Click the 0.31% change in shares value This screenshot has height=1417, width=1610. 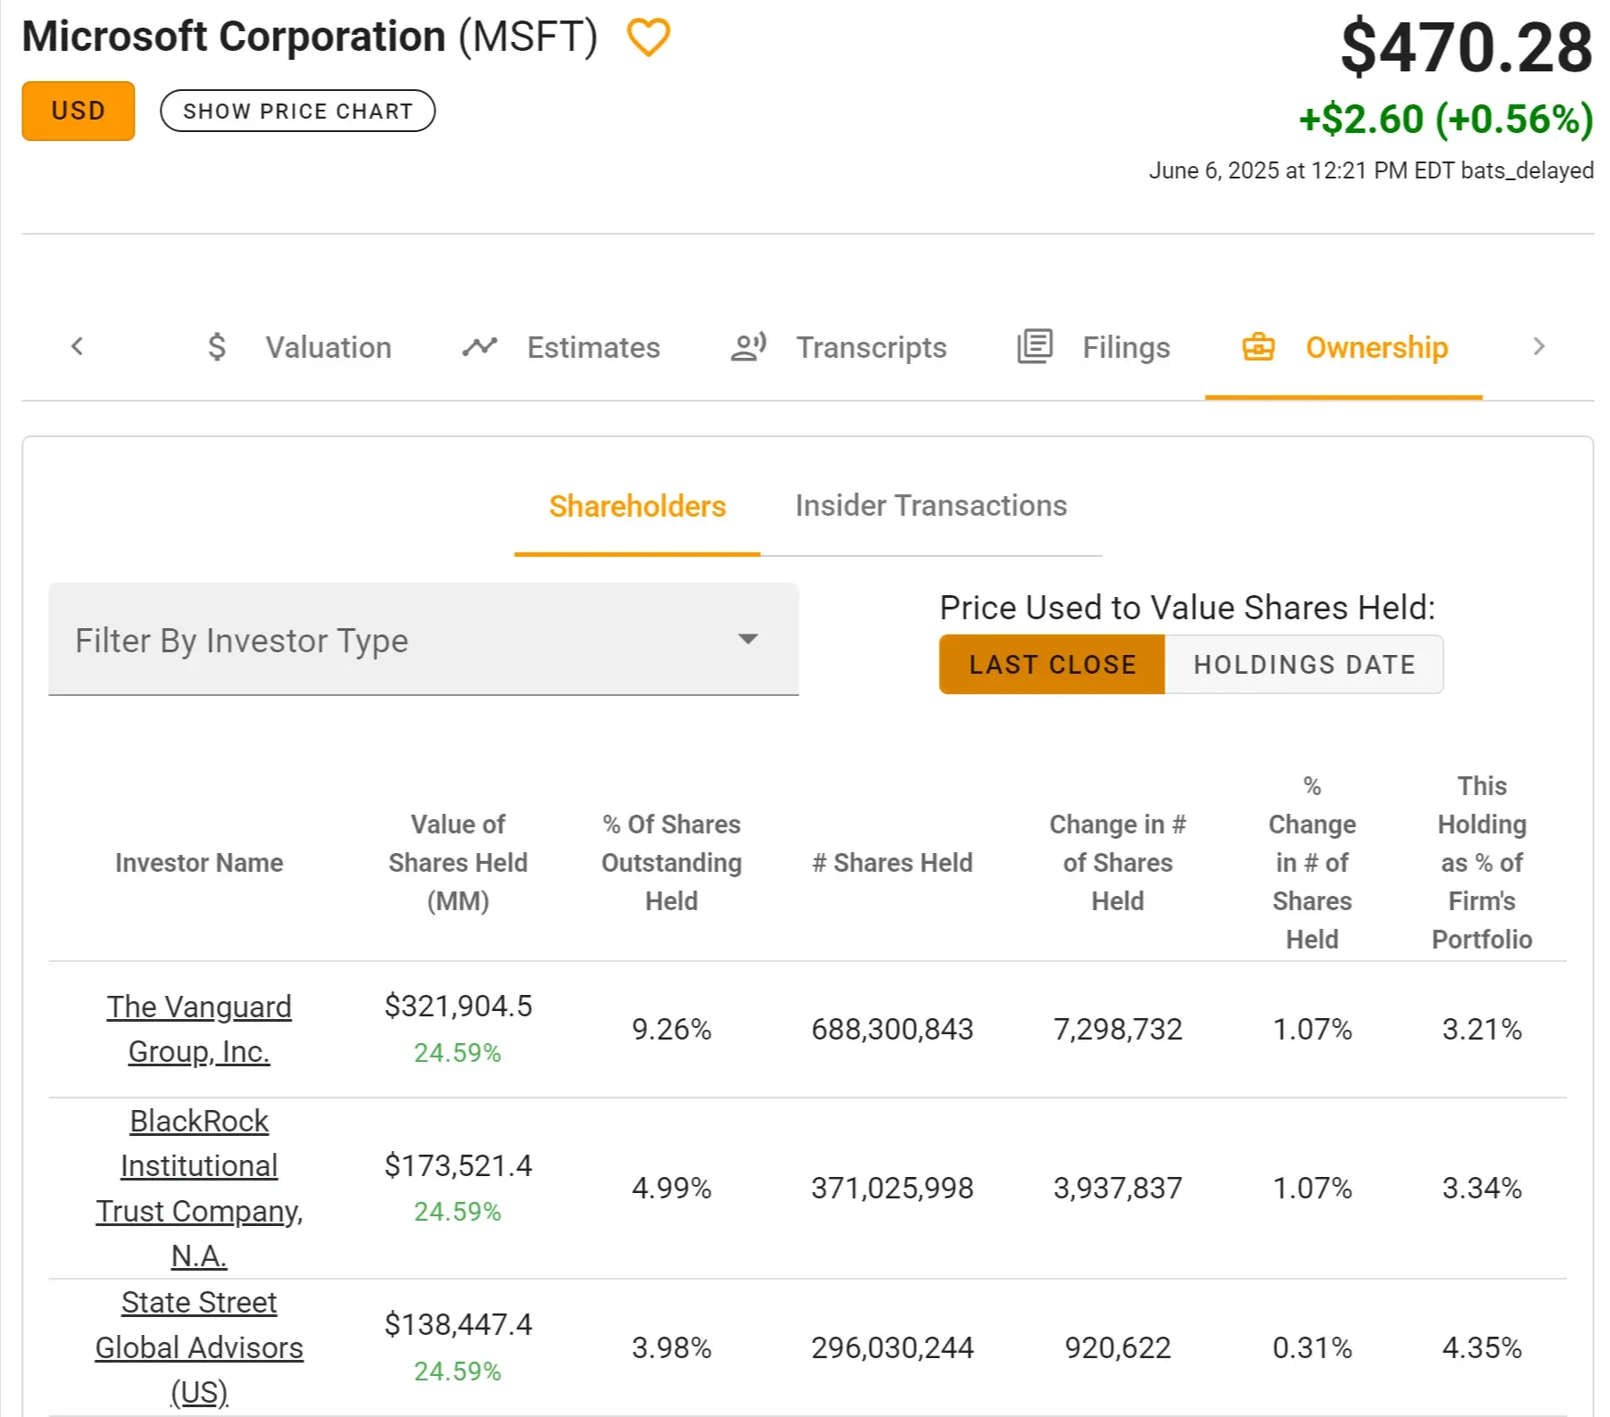click(1312, 1348)
